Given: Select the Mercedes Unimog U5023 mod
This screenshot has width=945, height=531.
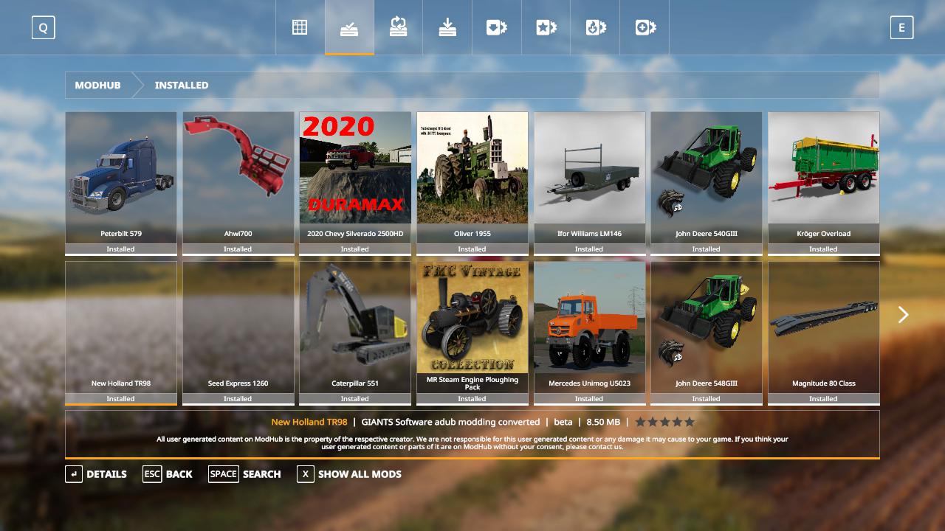Looking at the screenshot, I should tap(589, 324).
